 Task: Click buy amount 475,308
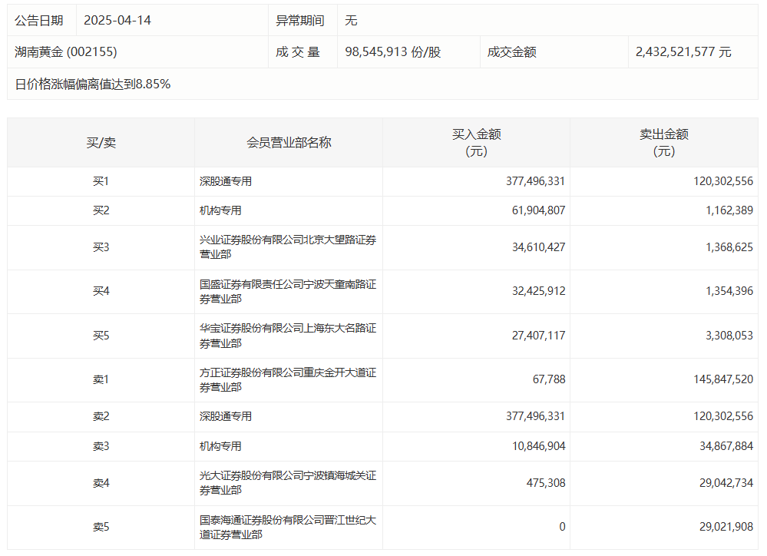(546, 484)
